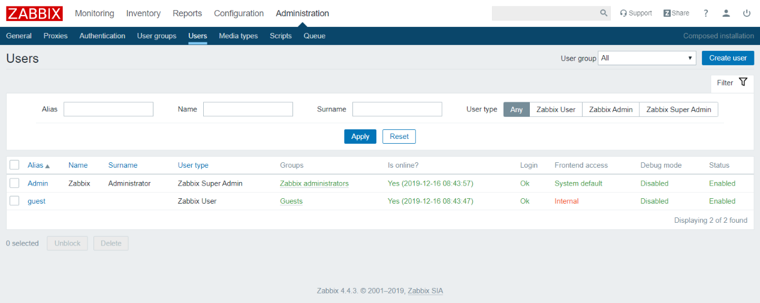Open the User group dropdown

(647, 58)
